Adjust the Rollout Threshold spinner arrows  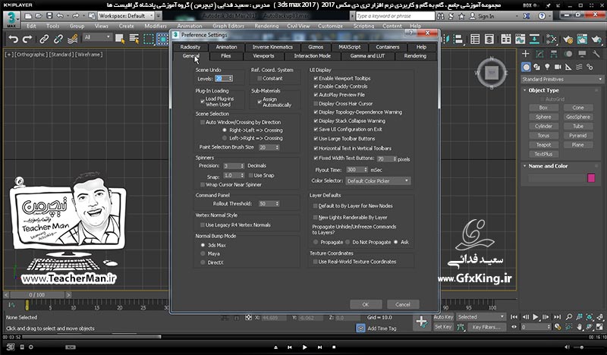[x=277, y=203]
